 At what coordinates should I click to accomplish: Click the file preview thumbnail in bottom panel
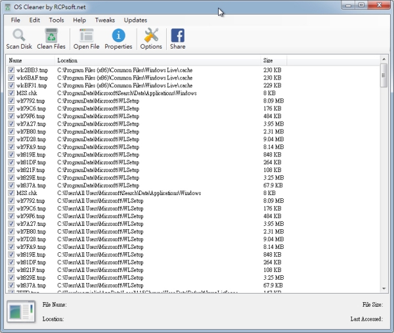[20, 311]
